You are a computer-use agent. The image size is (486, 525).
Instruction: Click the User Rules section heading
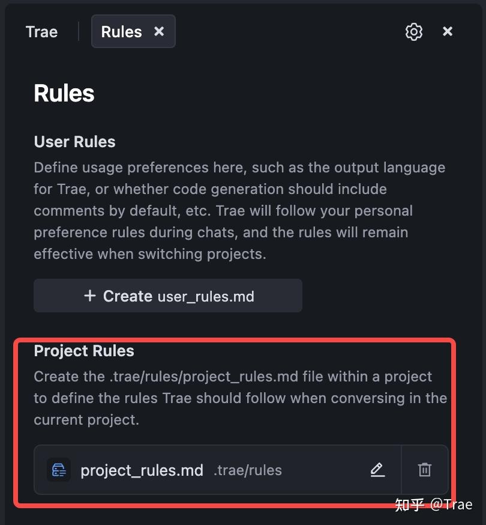tap(74, 142)
